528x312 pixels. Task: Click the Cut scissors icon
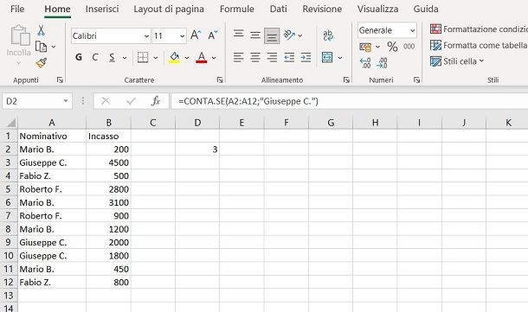[x=41, y=30]
